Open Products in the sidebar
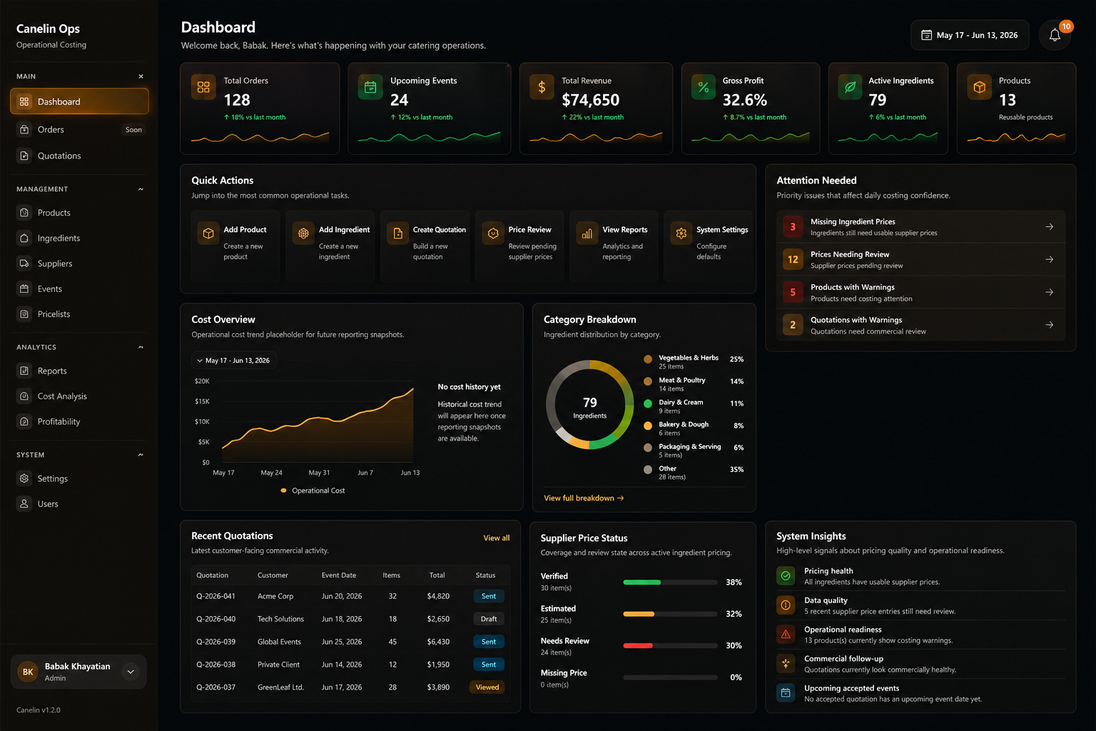Screen dimensions: 1096x731 pos(79,213)
